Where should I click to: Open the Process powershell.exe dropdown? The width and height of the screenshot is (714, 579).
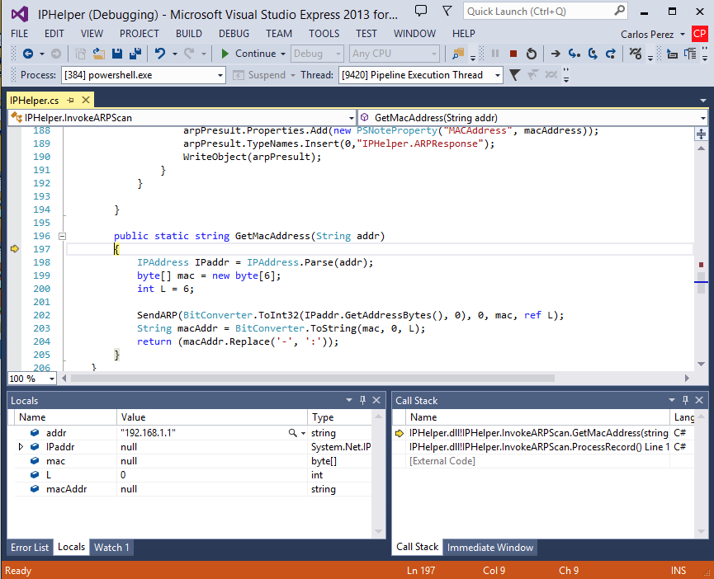tap(220, 75)
